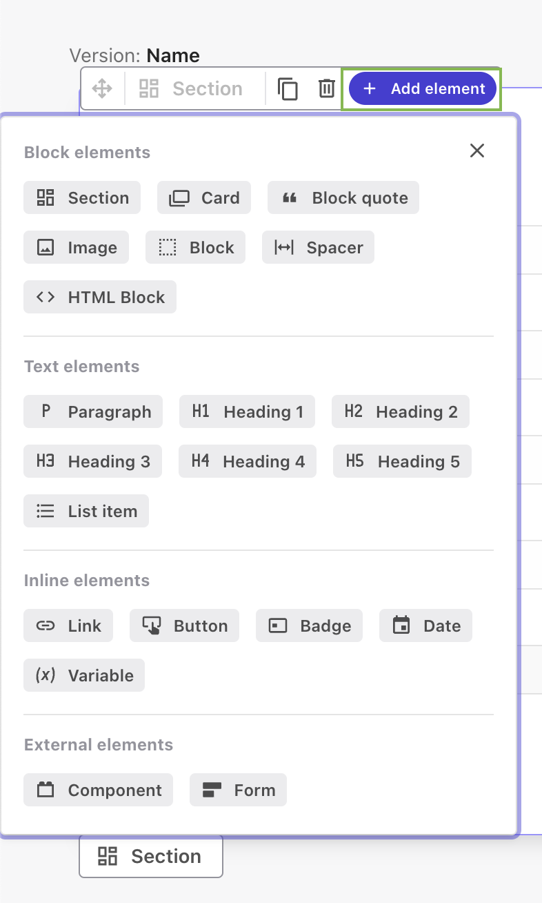Select the move/drag handle icon in the toolbar
542x903 pixels.
point(103,88)
